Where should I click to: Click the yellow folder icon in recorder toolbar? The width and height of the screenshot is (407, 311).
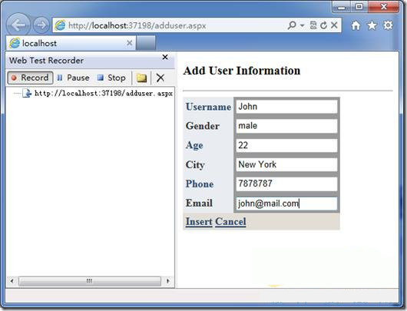141,78
